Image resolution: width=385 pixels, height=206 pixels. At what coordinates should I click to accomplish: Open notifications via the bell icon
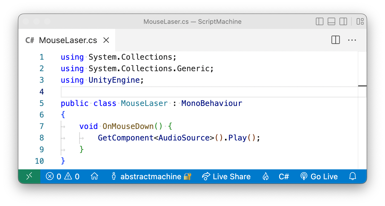(353, 176)
